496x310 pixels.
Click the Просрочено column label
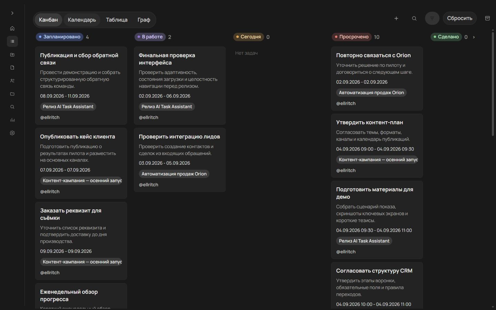352,37
